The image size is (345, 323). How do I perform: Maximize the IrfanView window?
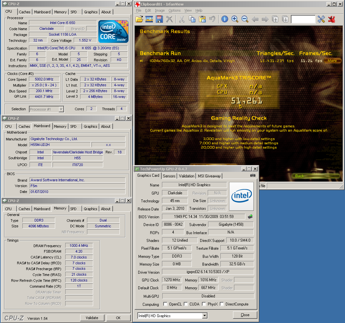pos(334,4)
